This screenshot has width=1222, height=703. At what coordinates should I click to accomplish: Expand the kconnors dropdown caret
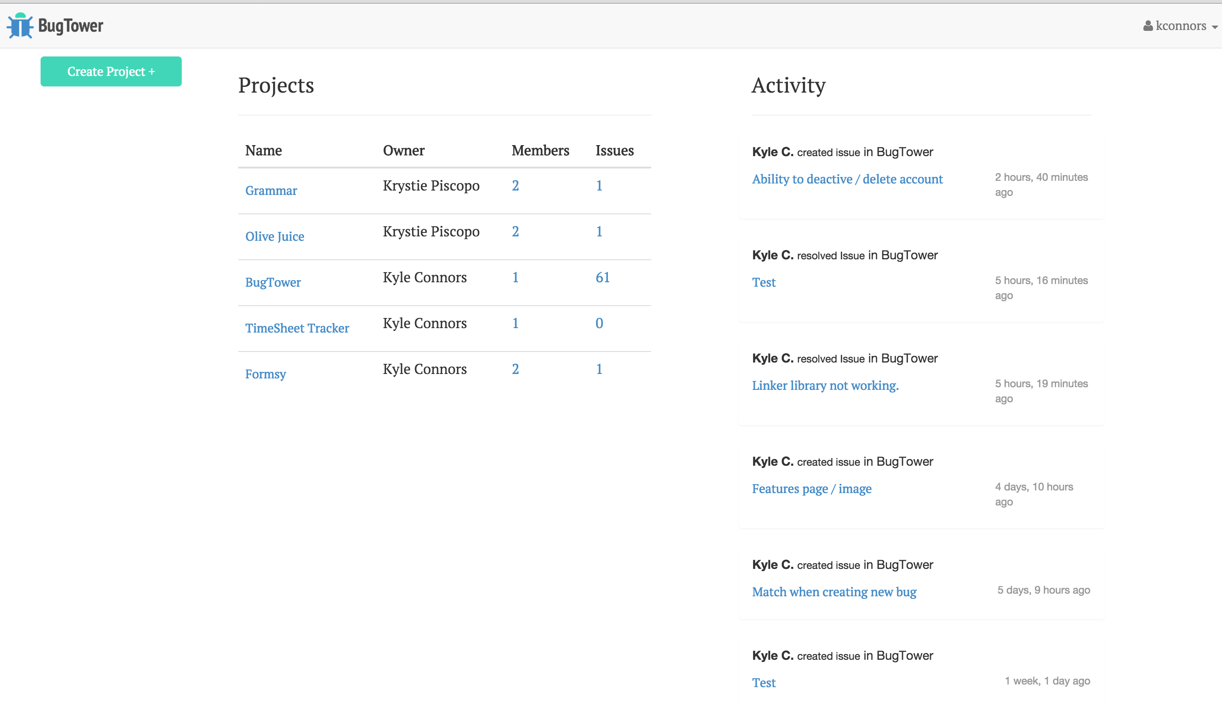pyautogui.click(x=1215, y=27)
